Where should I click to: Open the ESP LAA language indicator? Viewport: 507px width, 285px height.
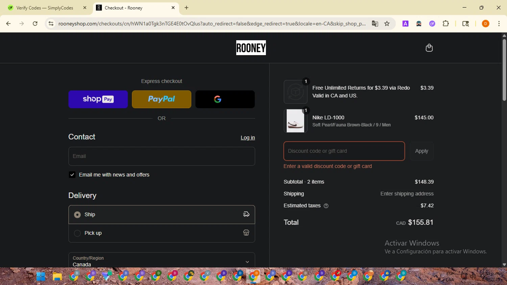coord(450,277)
